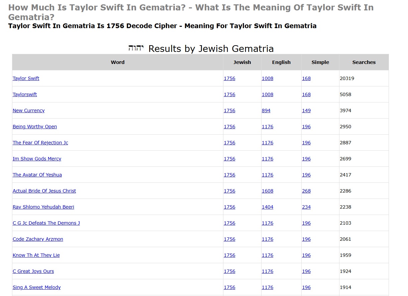Click Simple 196 in Know Th At They Lie row
The image size is (408, 296).
(x=306, y=255)
